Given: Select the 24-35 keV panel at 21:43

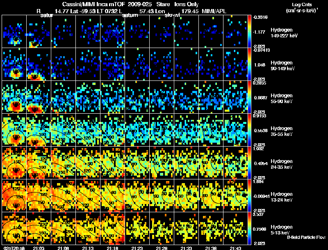Looking at the screenshot, I should click(x=235, y=163).
